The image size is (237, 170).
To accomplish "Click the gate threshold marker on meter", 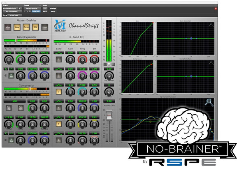I will pyautogui.click(x=16, y=40).
